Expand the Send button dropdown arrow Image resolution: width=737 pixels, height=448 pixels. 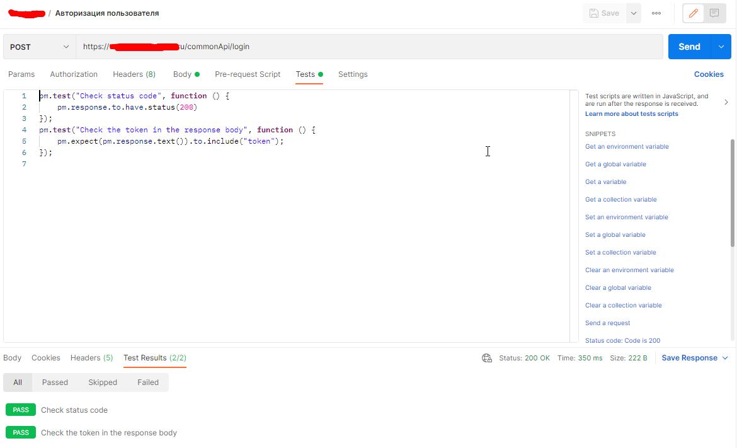tap(720, 46)
